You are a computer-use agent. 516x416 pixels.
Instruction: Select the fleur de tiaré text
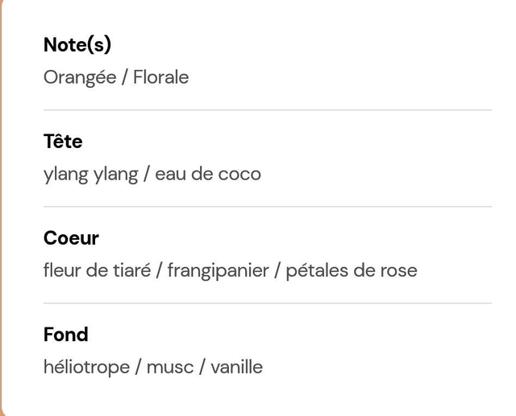pos(97,270)
